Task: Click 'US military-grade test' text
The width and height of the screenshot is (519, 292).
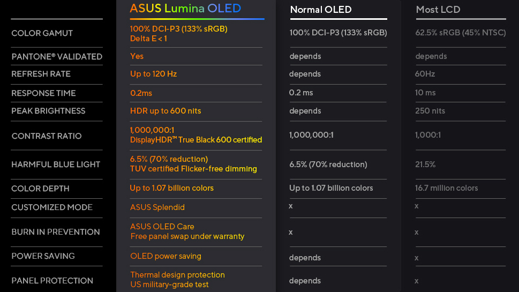Action: pyautogui.click(x=169, y=284)
